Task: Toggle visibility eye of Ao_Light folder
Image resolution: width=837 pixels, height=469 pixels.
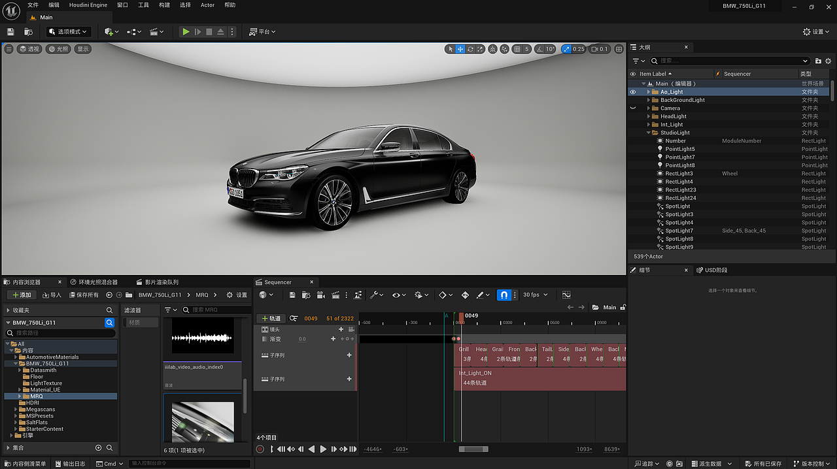Action: tap(632, 92)
